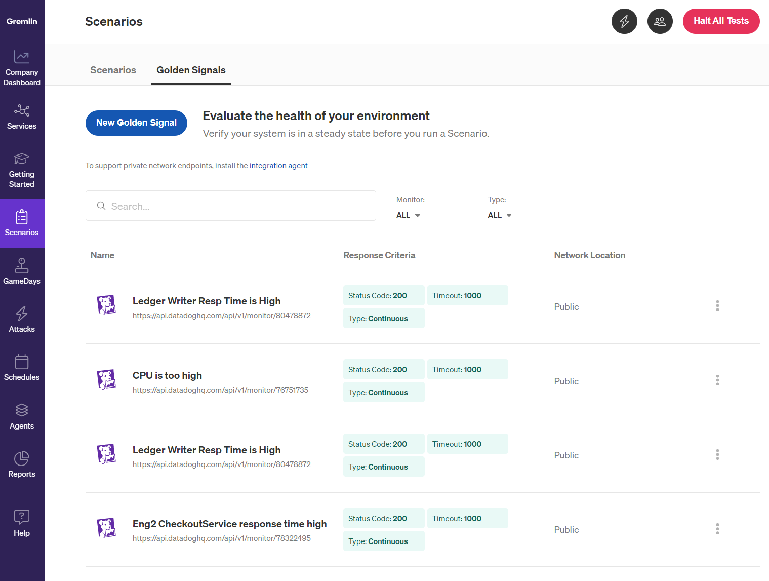The height and width of the screenshot is (581, 769).
Task: Open Eng2 CheckoutService response time high signal
Action: pyautogui.click(x=229, y=524)
